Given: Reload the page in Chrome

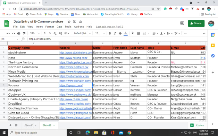Looking at the screenshot, I should click(x=15, y=9).
